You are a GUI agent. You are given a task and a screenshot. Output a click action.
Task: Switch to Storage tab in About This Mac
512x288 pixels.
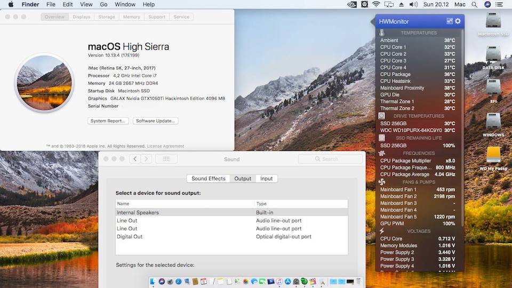[x=107, y=17]
